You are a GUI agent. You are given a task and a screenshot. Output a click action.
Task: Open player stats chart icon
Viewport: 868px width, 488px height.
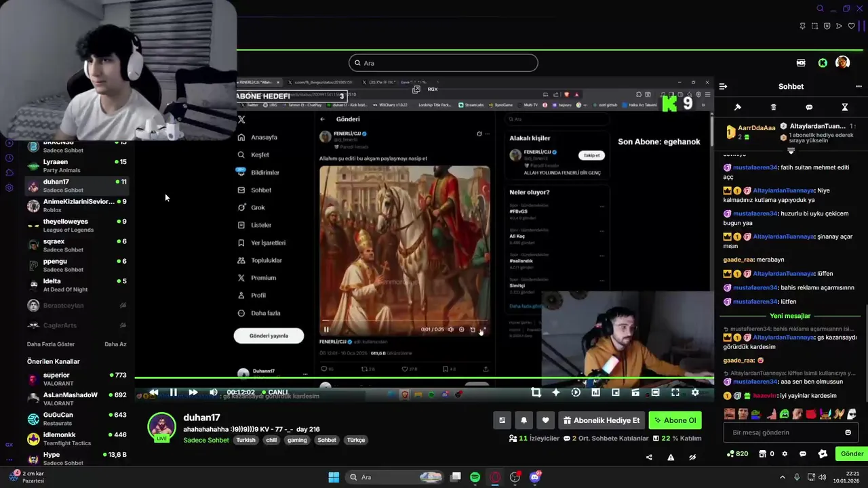tap(595, 392)
